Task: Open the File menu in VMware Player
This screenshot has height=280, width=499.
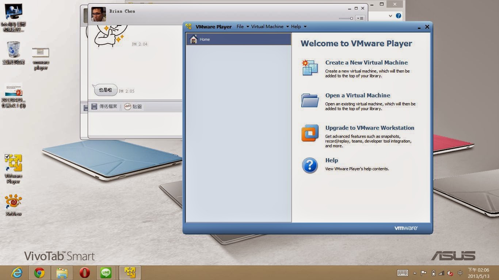Action: tap(240, 27)
